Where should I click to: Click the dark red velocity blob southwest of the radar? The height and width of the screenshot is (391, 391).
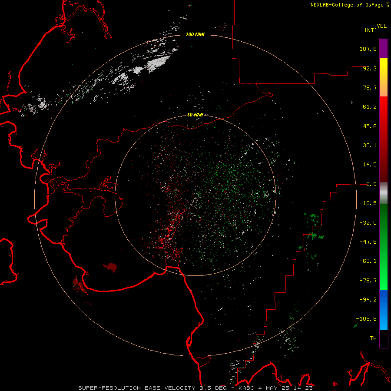(x=110, y=267)
